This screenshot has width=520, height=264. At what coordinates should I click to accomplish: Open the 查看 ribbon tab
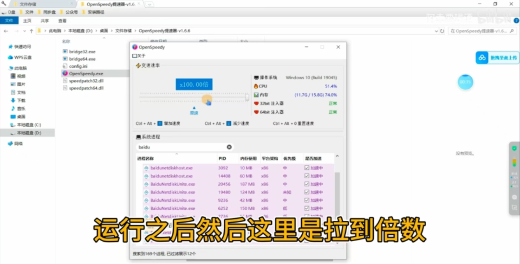pos(62,20)
